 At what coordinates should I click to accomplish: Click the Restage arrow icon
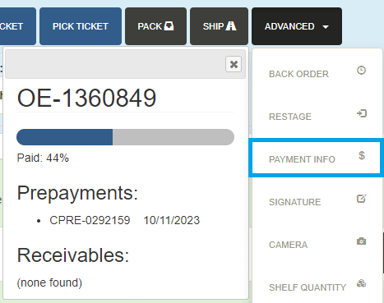click(362, 113)
